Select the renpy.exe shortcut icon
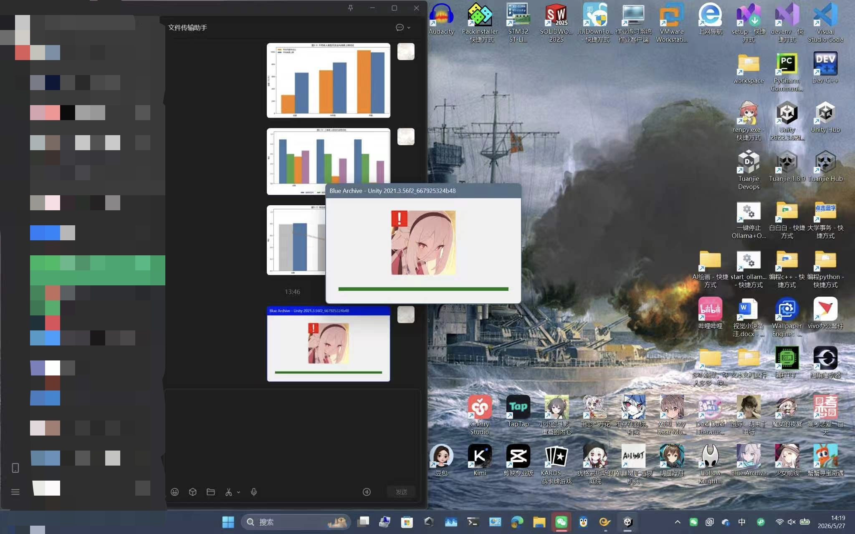Screen dimensions: 855x534 pyautogui.click(x=749, y=121)
